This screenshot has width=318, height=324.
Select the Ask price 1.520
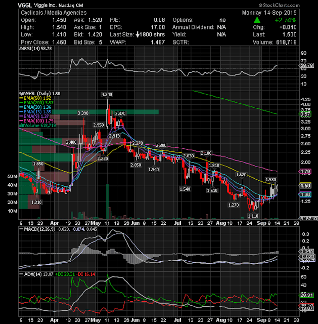click(95, 20)
